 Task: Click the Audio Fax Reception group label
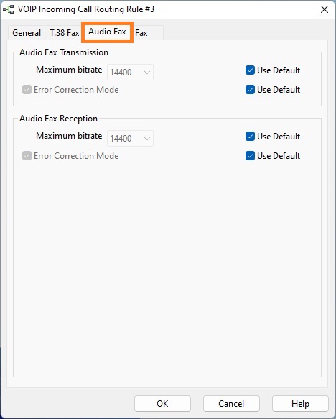point(58,119)
